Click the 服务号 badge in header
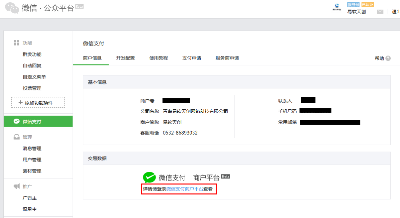Image resolution: width=400 pixels, height=218 pixels. point(353,5)
